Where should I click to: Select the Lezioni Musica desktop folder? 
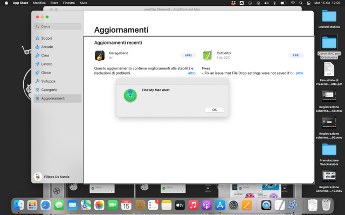329,19
